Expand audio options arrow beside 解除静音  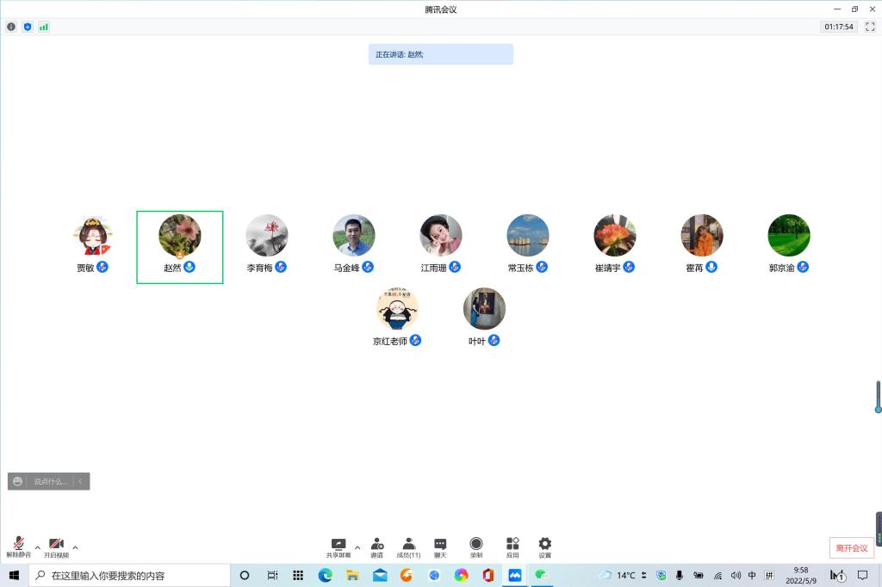click(37, 547)
